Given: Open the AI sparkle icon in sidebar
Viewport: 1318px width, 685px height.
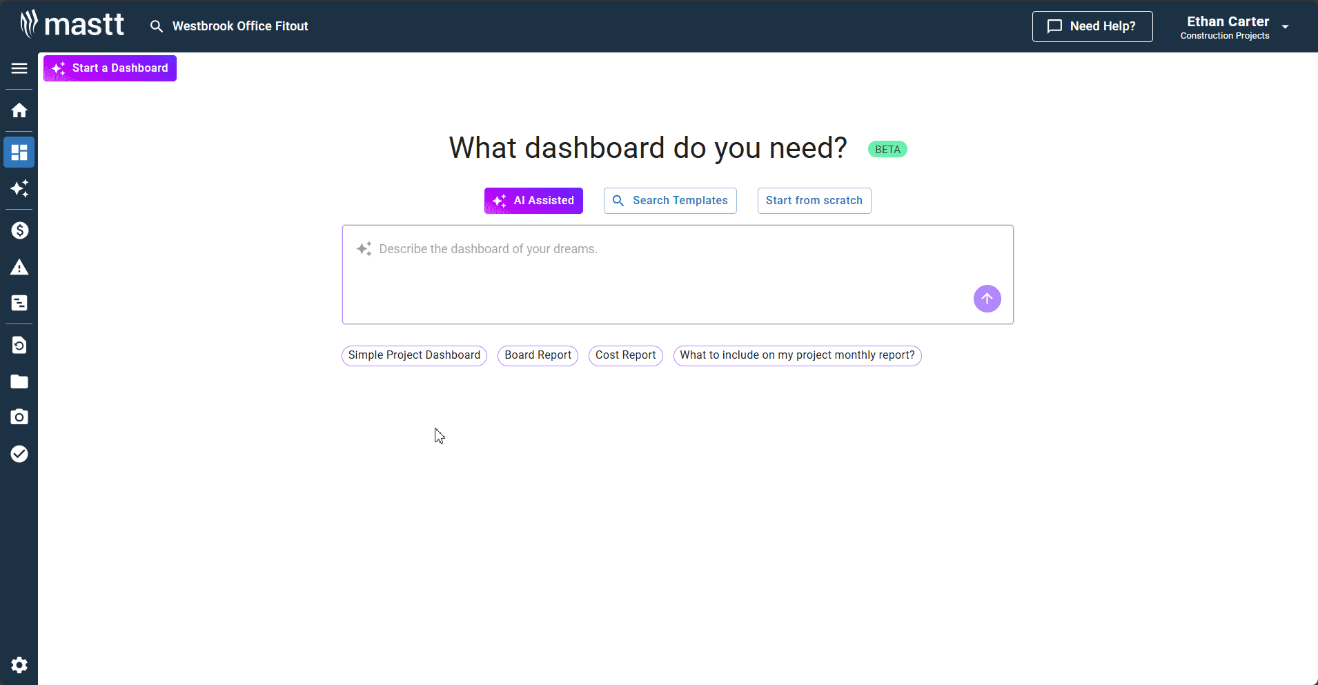Looking at the screenshot, I should [19, 188].
